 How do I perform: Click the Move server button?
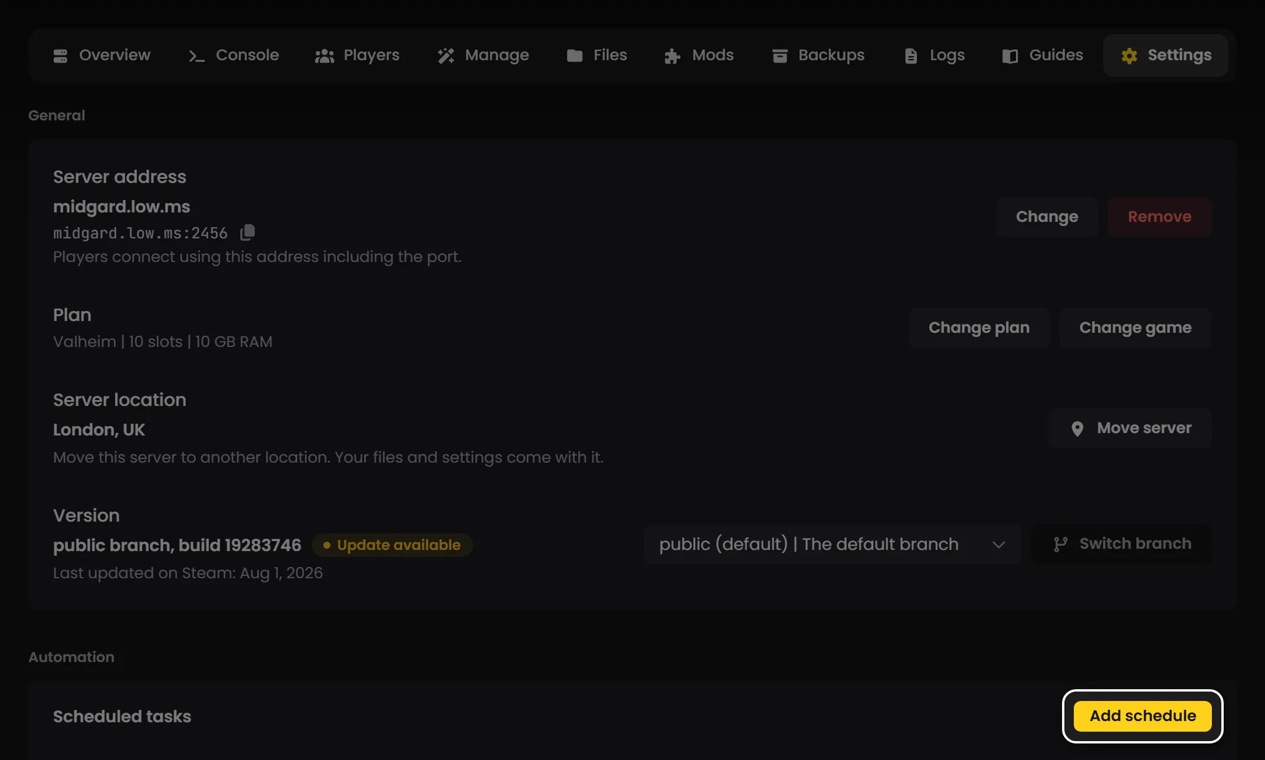[x=1130, y=428]
